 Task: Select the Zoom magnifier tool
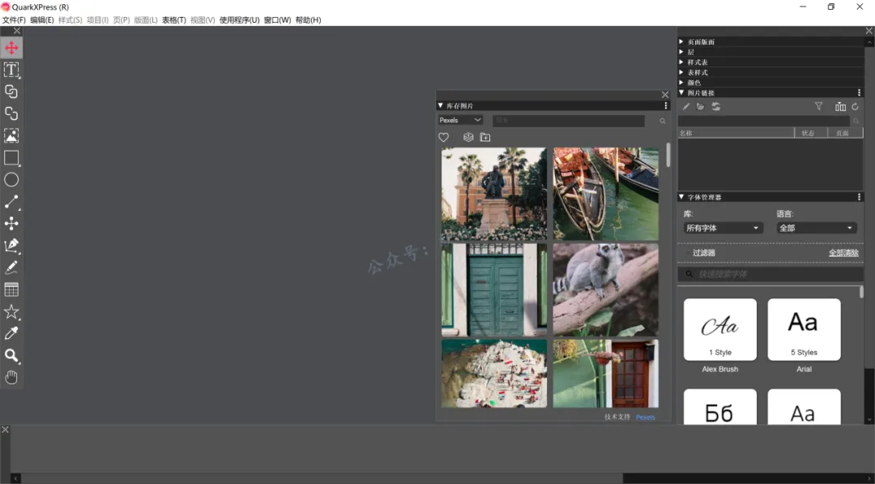tap(11, 356)
